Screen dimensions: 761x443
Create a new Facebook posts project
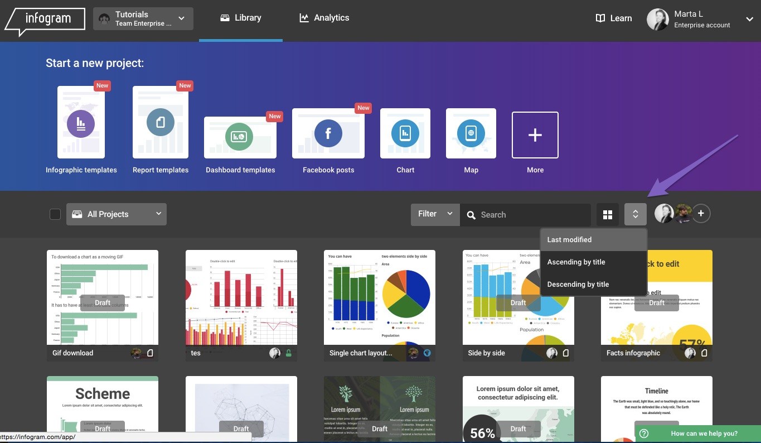[x=328, y=133]
